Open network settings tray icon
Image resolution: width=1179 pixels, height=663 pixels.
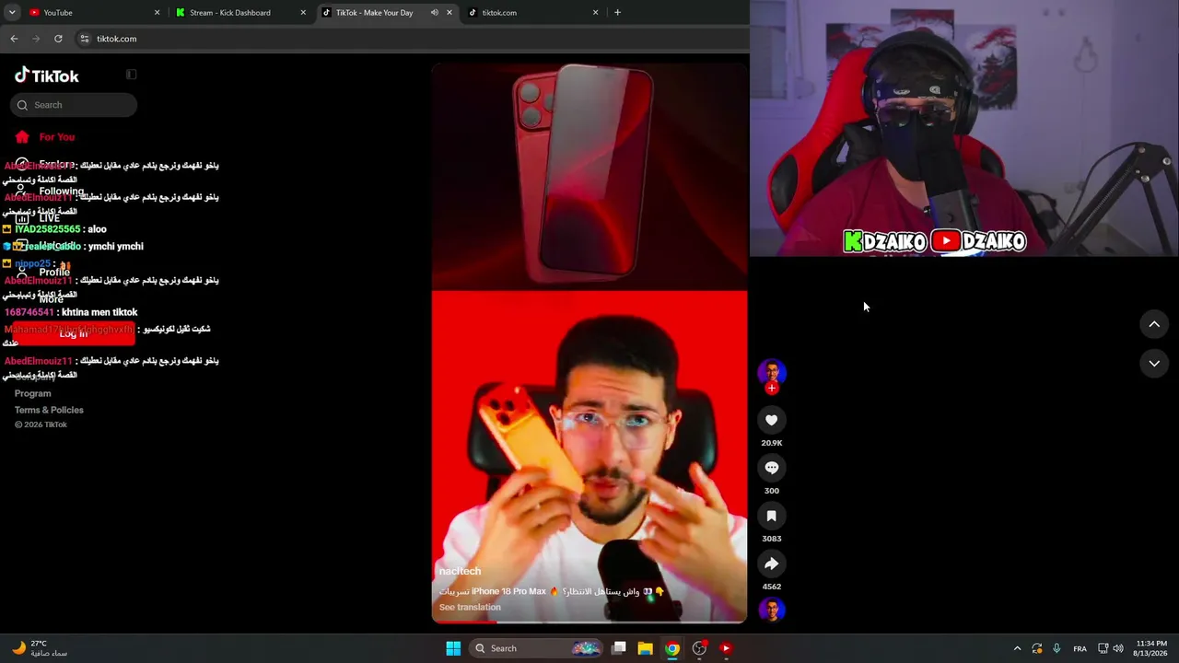[1103, 648]
